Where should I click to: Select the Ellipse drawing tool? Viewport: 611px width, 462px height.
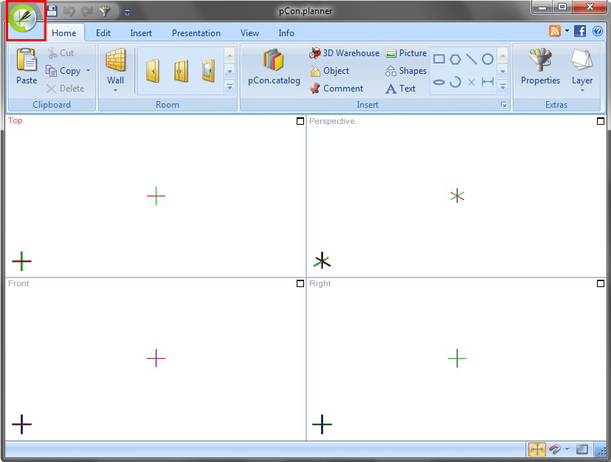[x=439, y=82]
